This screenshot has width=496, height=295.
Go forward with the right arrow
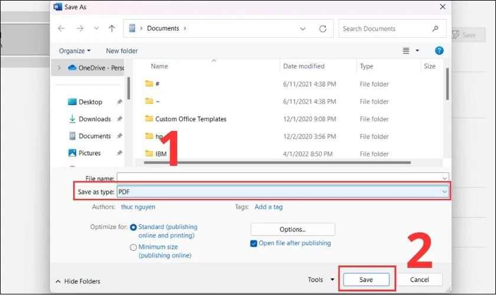[80, 28]
